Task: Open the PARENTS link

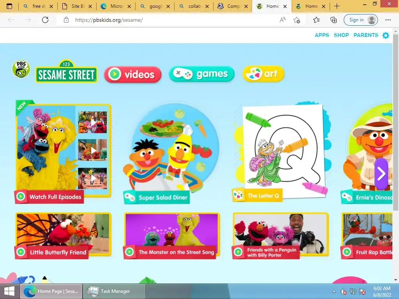Action: coord(365,35)
